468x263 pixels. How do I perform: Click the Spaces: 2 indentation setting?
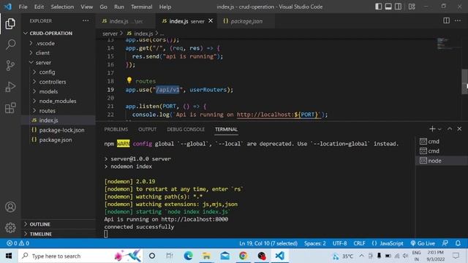(x=315, y=243)
